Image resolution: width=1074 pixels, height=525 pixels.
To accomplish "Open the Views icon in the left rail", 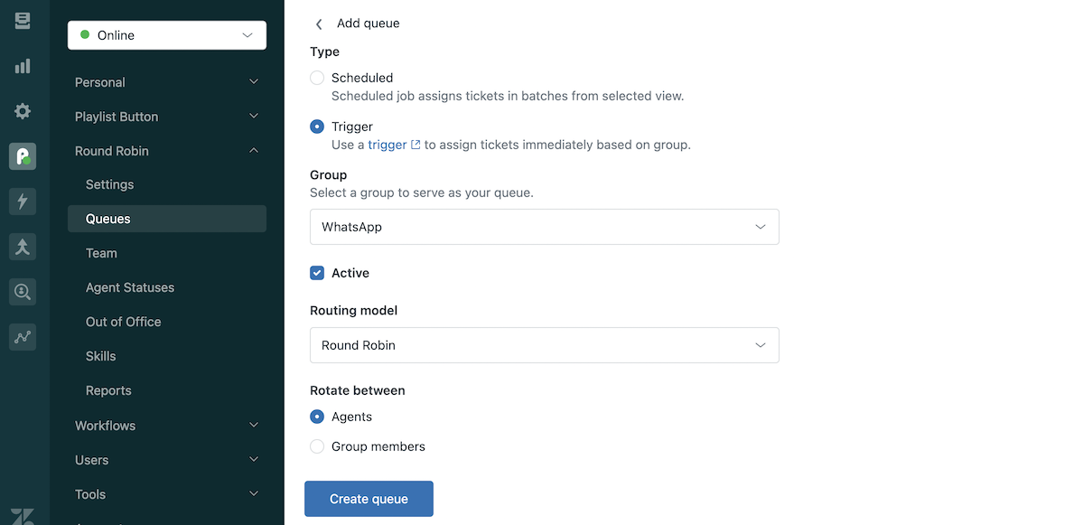I will pos(22,21).
